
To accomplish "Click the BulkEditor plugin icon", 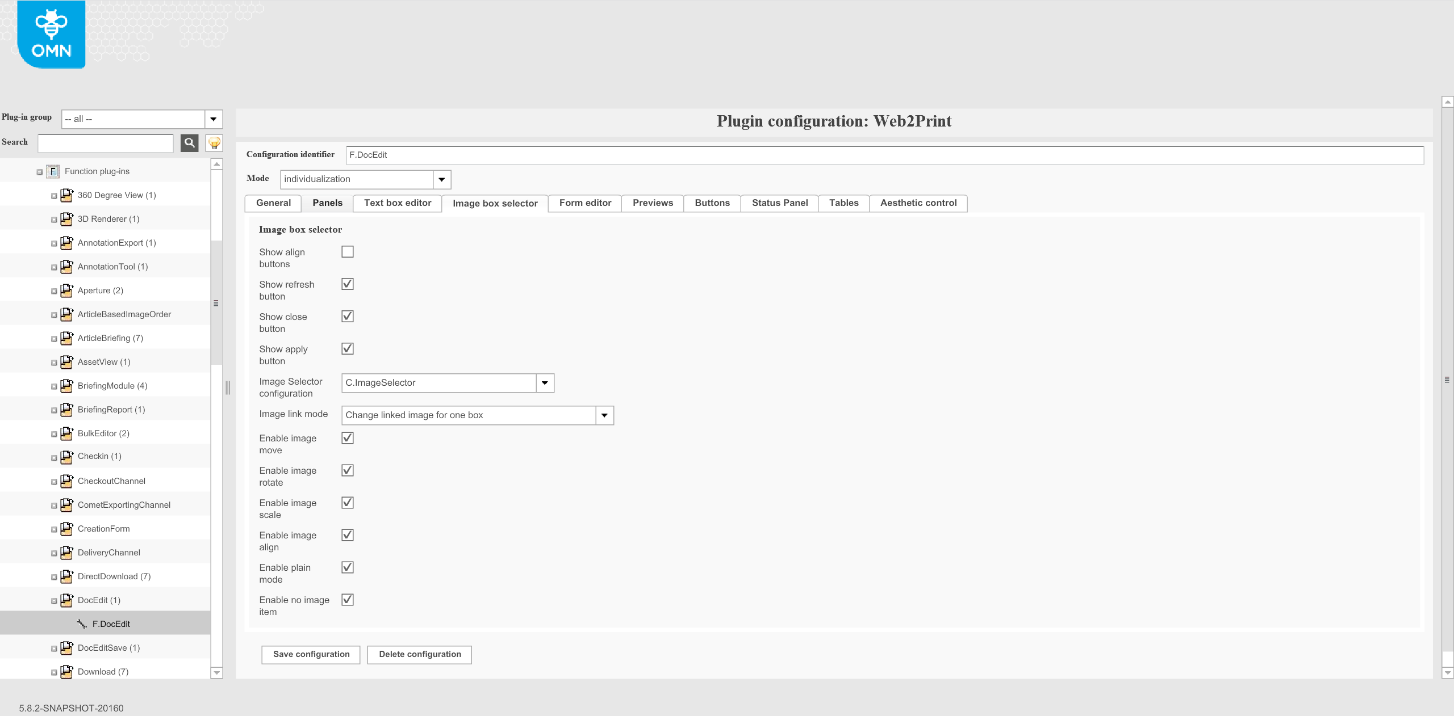I will 67,433.
